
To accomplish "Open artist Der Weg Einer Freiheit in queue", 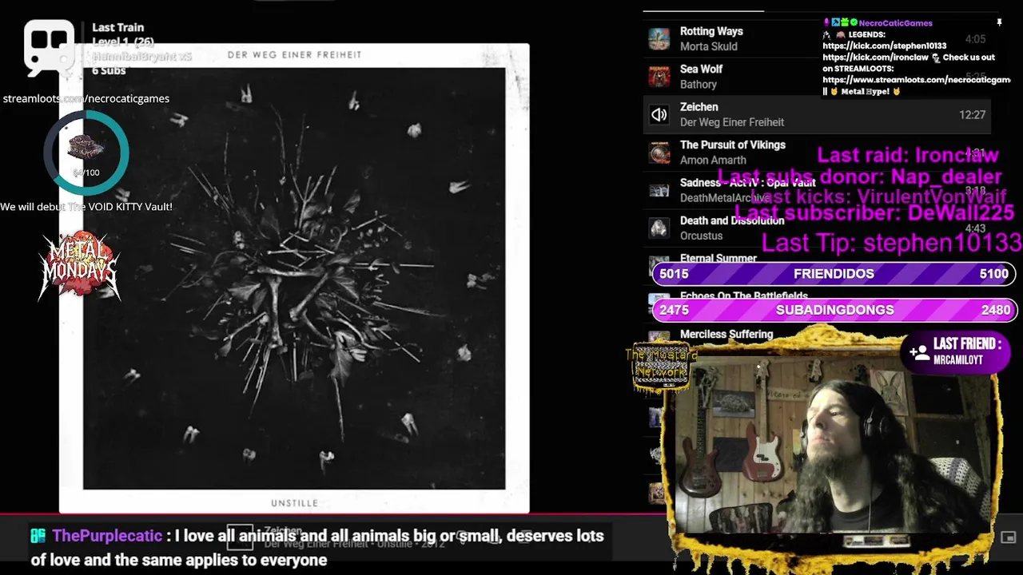I will tap(731, 122).
